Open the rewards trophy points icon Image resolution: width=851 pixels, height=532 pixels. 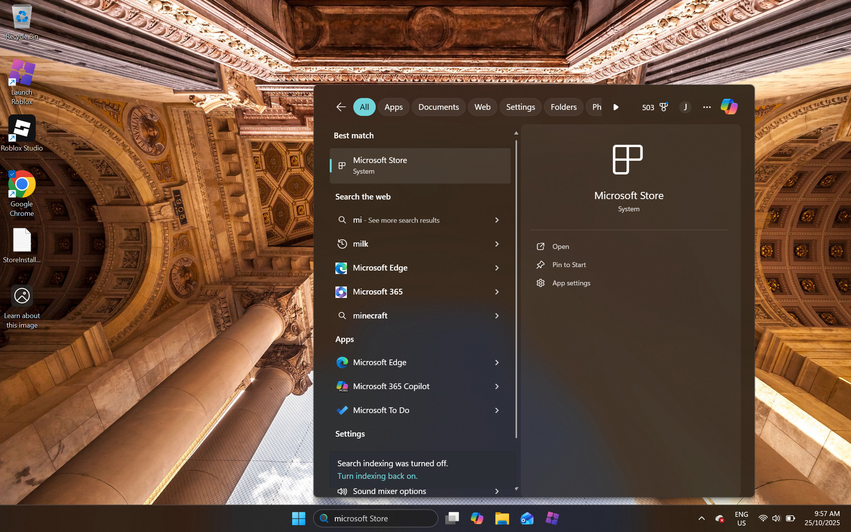click(663, 107)
